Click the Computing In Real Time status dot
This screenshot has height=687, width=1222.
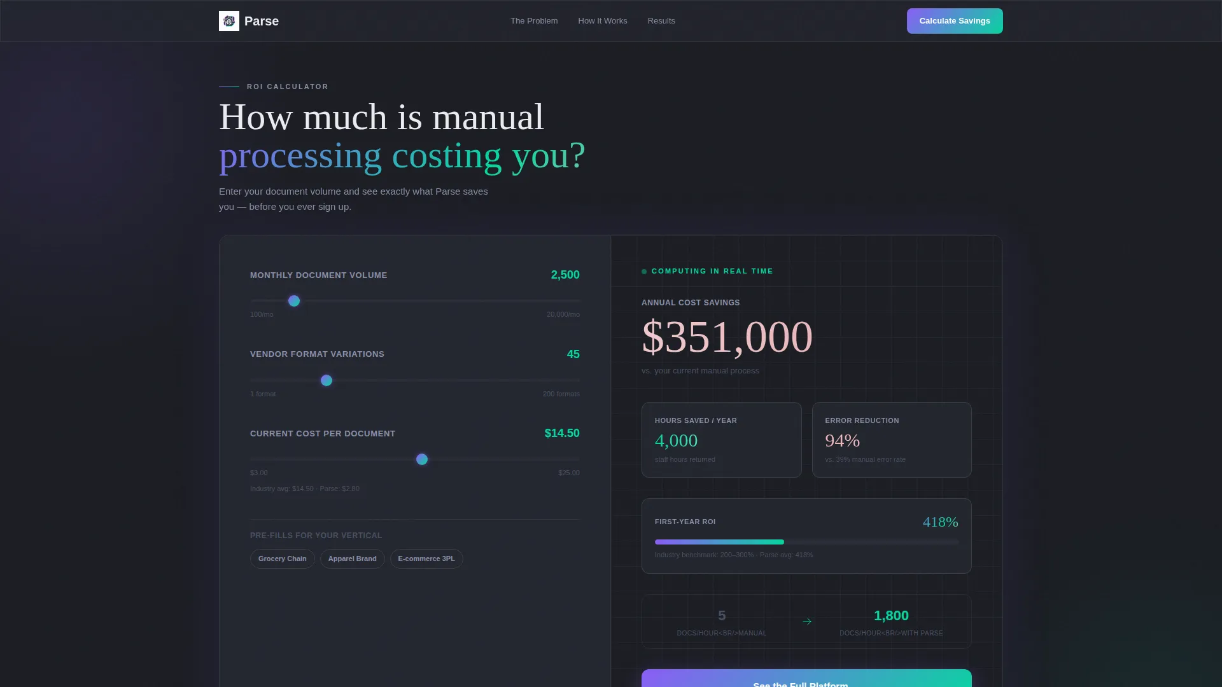(x=644, y=272)
